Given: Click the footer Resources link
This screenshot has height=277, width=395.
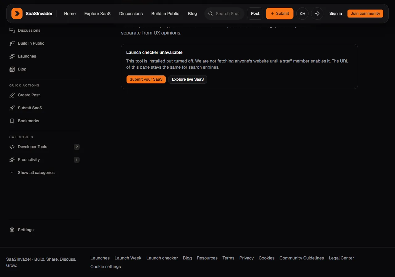Looking at the screenshot, I should point(207,258).
